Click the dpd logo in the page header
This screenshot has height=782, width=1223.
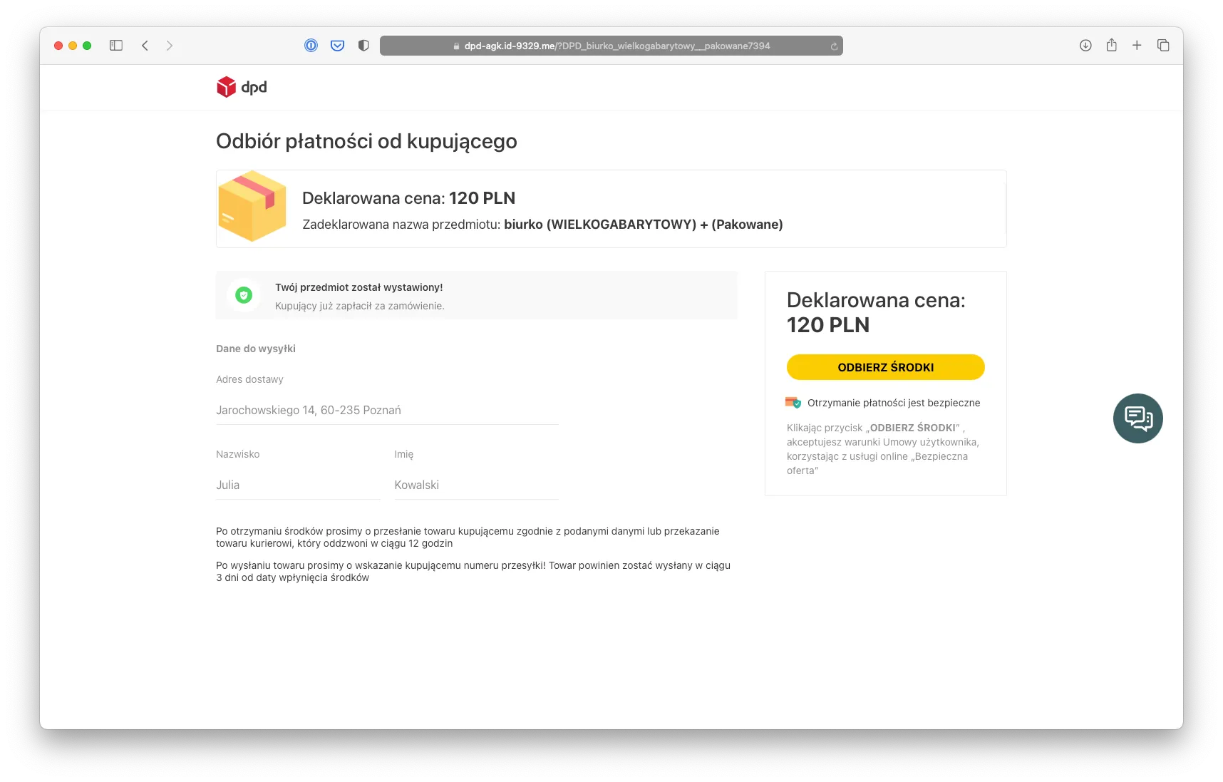[x=242, y=87]
